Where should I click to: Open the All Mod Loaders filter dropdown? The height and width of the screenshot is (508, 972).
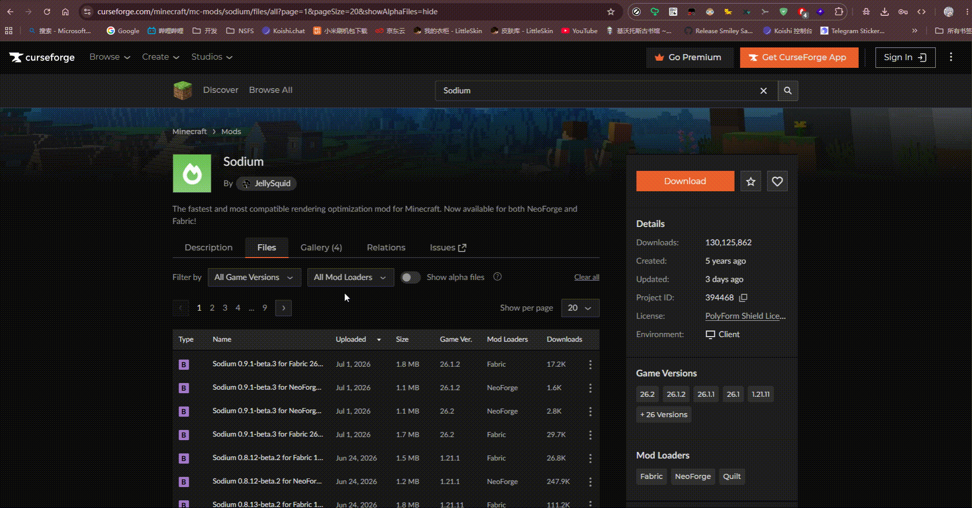click(351, 277)
